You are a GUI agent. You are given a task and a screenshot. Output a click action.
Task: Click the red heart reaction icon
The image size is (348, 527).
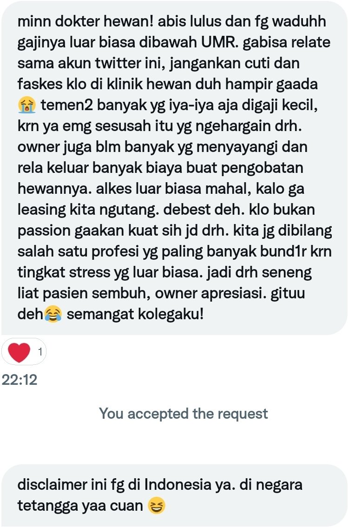pos(19,351)
